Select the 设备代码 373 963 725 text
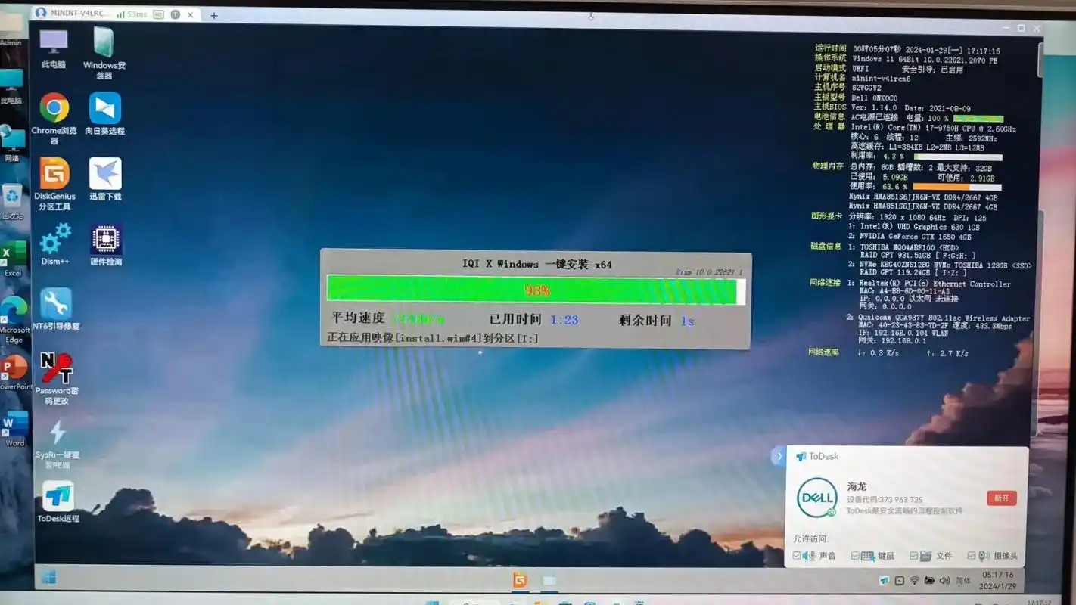 pos(885,500)
